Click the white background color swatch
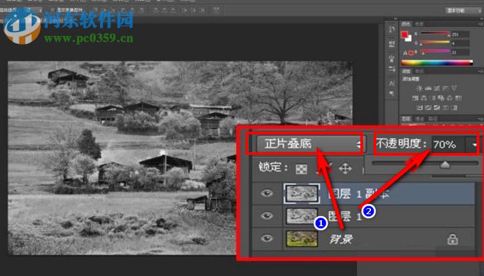The height and width of the screenshot is (276, 484). [x=409, y=39]
